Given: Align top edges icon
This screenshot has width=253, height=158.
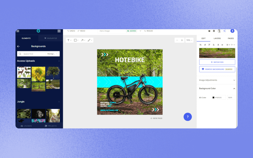Looking at the screenshot, I should click(209, 45).
